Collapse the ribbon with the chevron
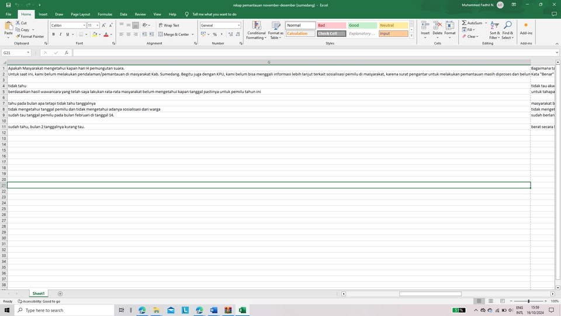561x316 pixels. [x=557, y=44]
